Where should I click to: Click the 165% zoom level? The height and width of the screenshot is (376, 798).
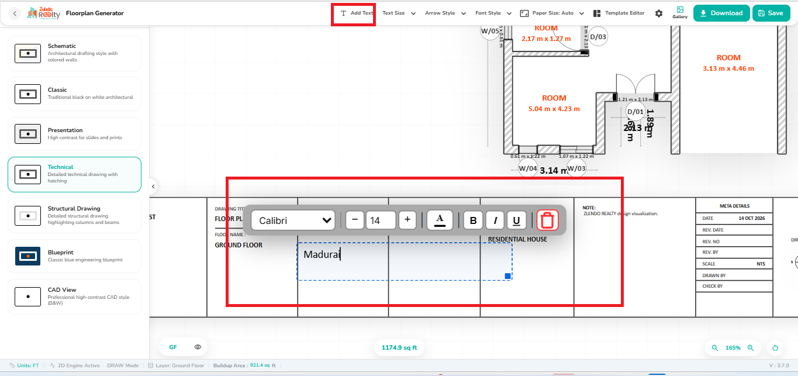pyautogui.click(x=733, y=348)
